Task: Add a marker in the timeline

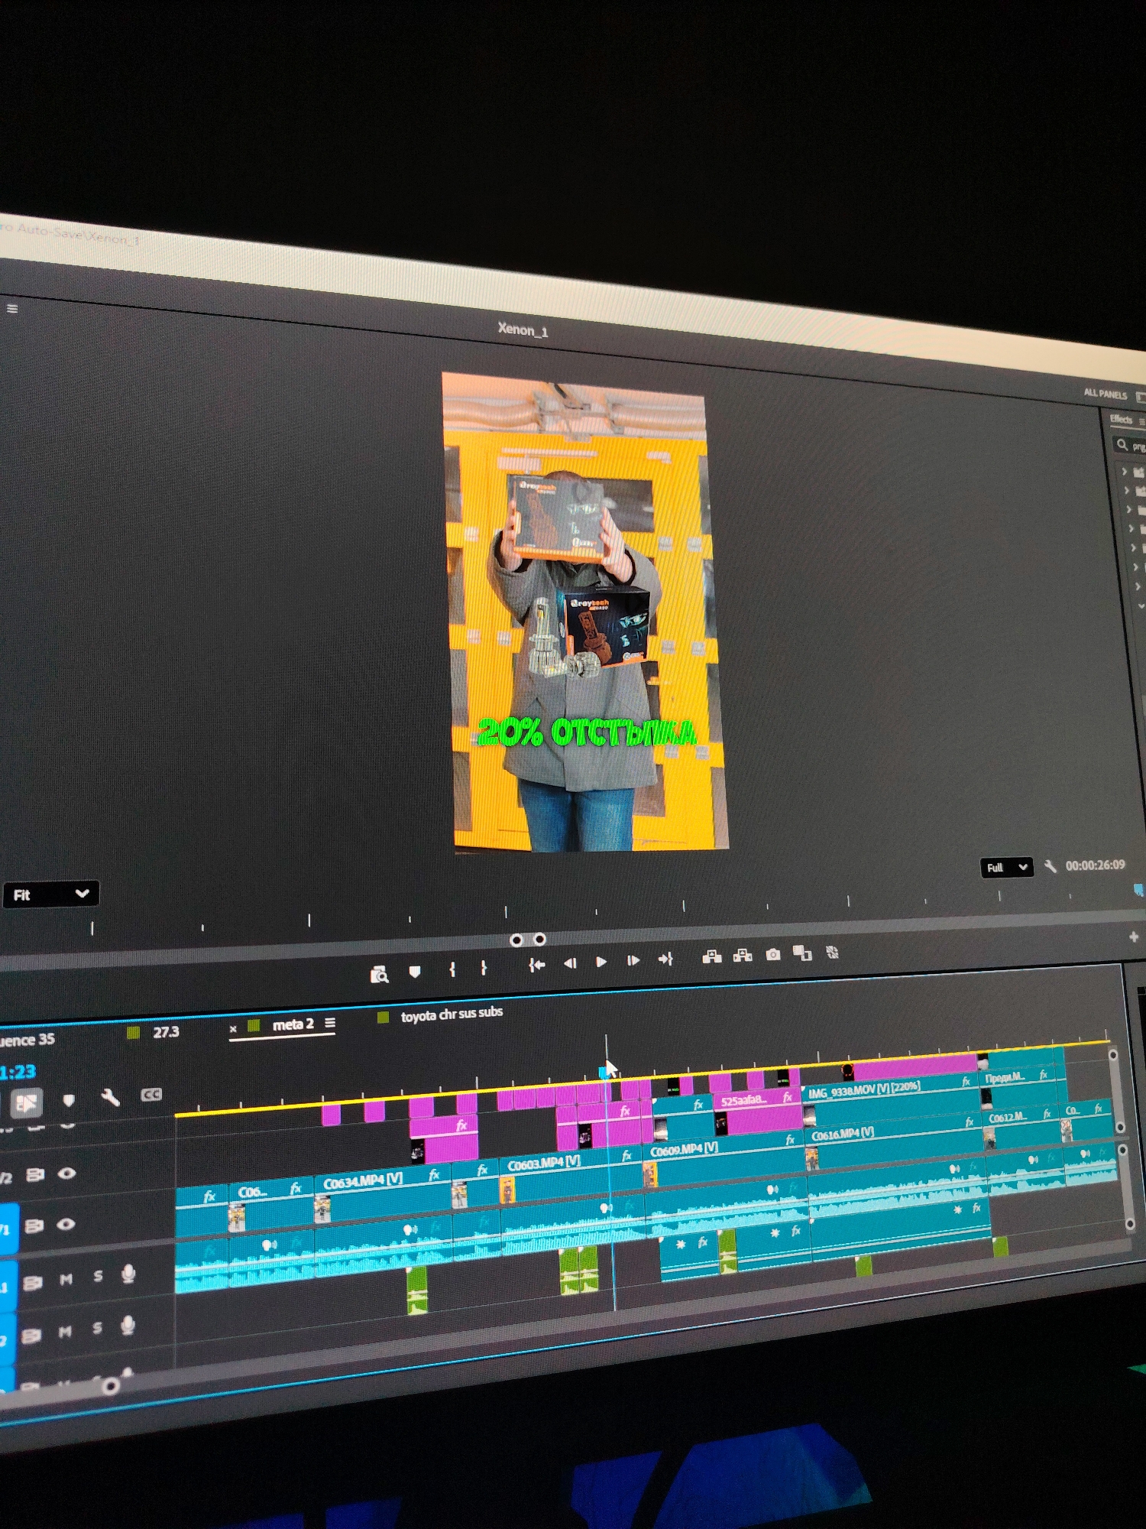Action: coord(69,1101)
